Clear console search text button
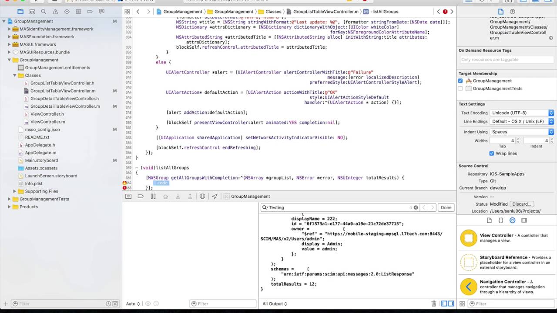 (416, 208)
